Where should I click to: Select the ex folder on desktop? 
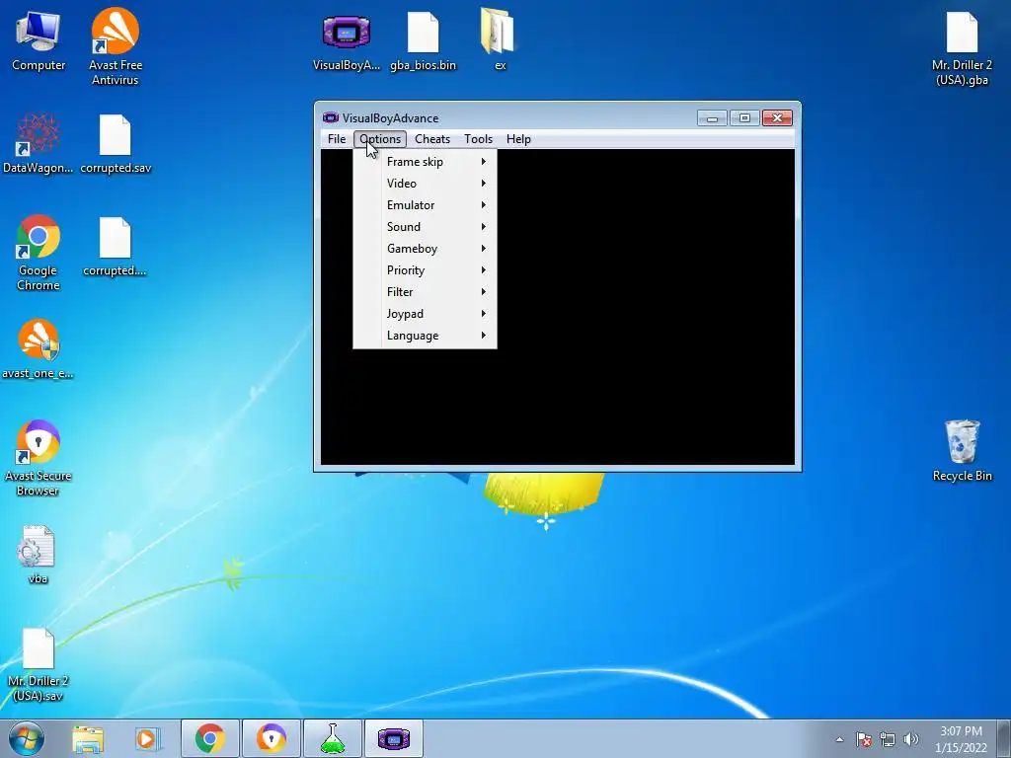point(499,40)
